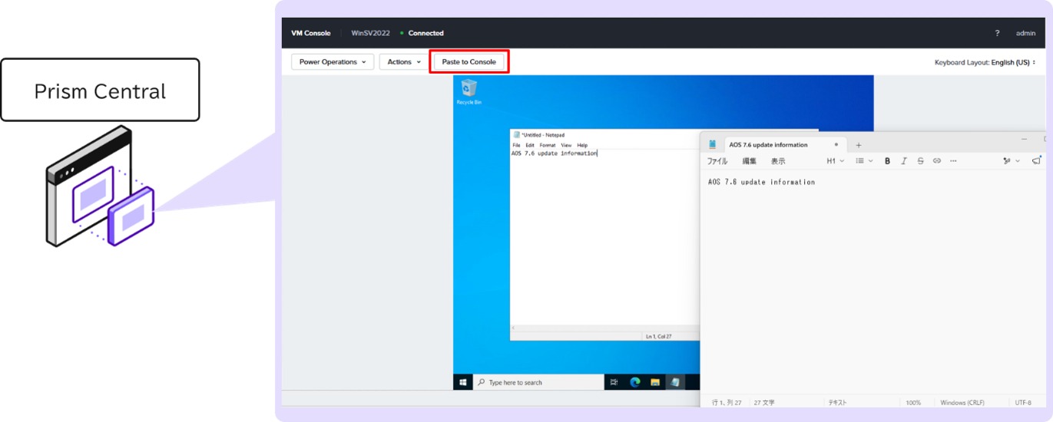This screenshot has width=1053, height=422.
Task: Click the '27 文字' character count
Action: [764, 402]
